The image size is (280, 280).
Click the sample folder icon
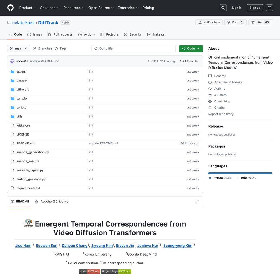[x=13, y=99]
